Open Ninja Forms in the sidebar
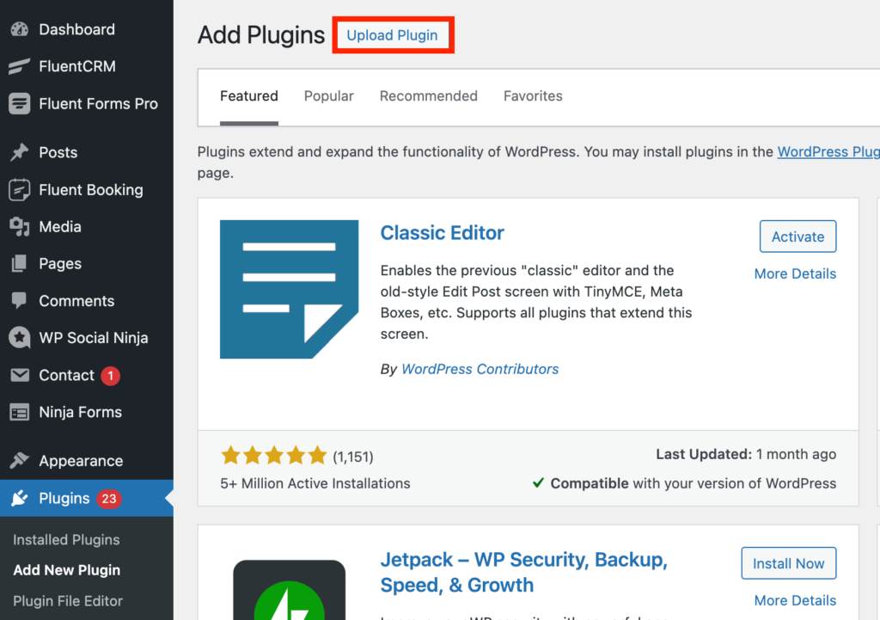Image resolution: width=880 pixels, height=620 pixels. coord(80,412)
